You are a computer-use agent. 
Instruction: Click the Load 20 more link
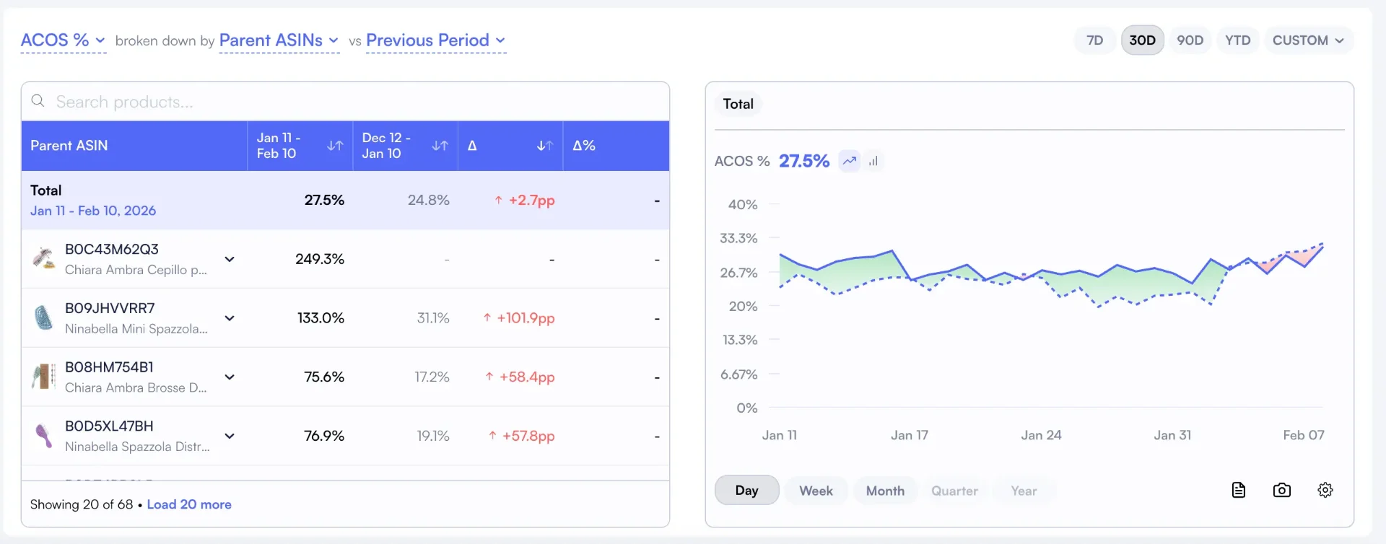[x=189, y=504]
